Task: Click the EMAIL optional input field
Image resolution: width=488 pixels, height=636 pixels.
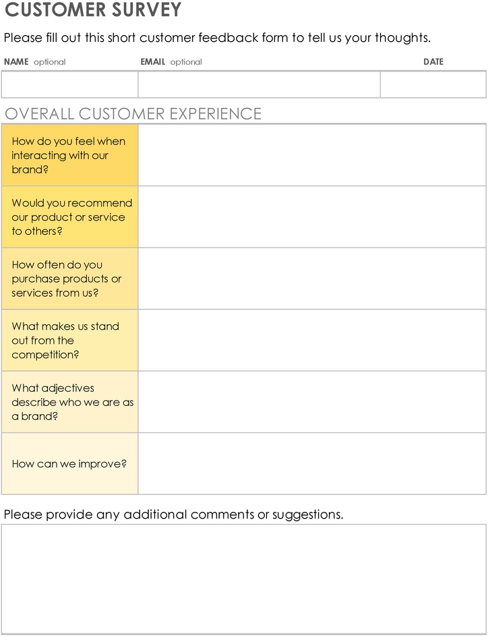Action: point(259,84)
